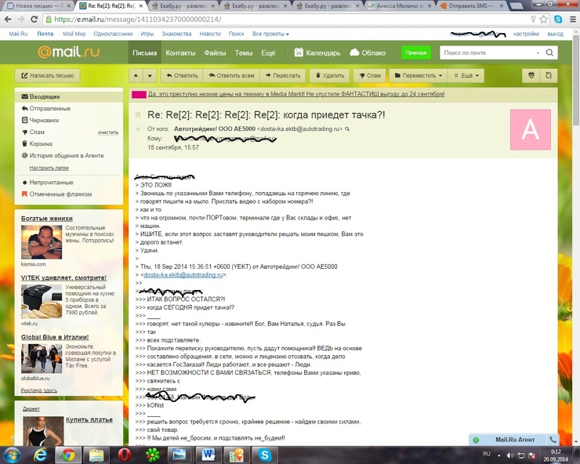Click the Ответить reply button
This screenshot has width=580, height=464.
pos(180,76)
